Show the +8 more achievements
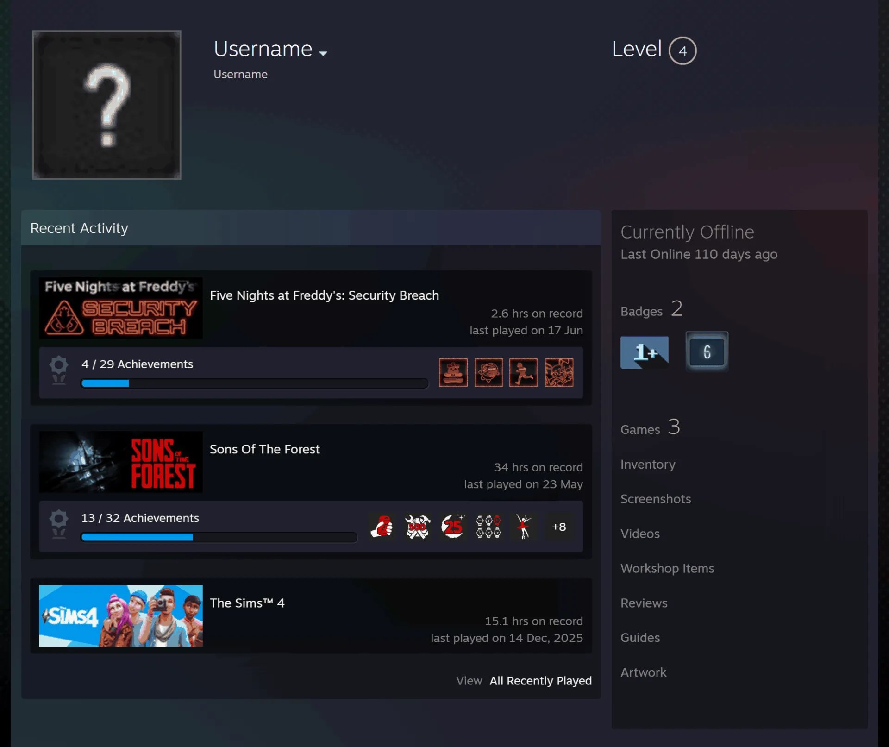 [x=559, y=527]
